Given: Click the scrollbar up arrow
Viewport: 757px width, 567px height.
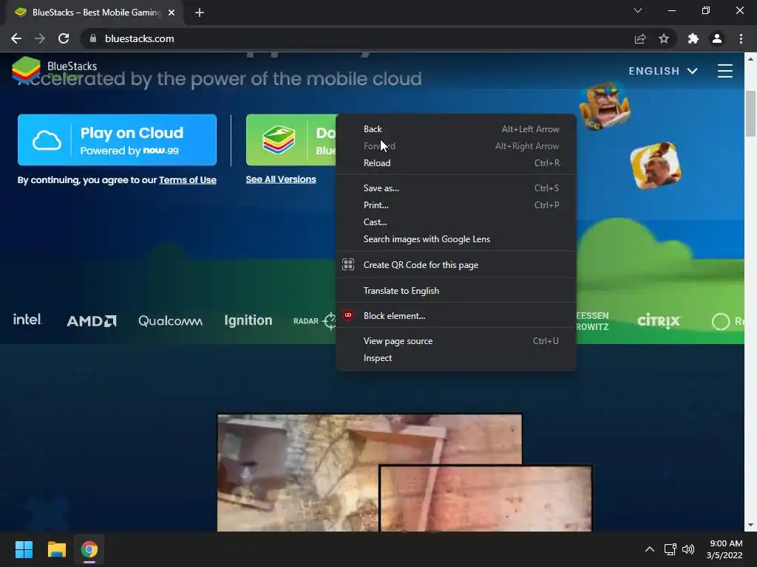Looking at the screenshot, I should click(750, 59).
